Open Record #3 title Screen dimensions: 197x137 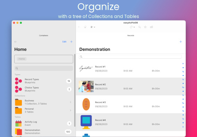pos(100,102)
